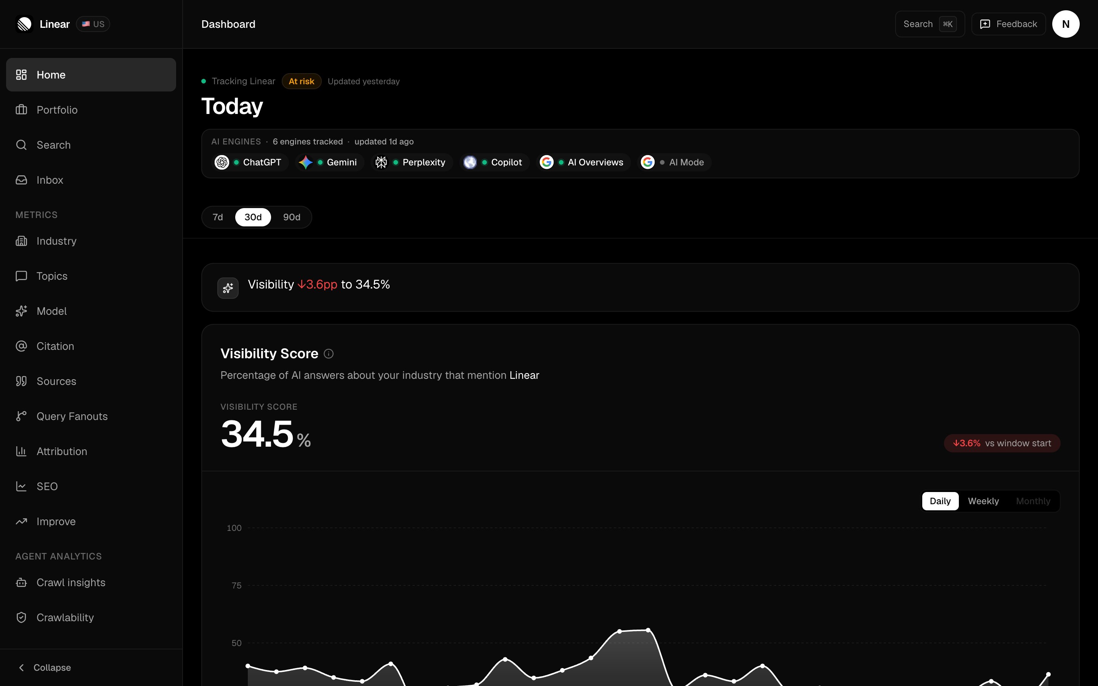This screenshot has width=1098, height=686.
Task: Go to Home in the sidebar
Action: [x=91, y=75]
